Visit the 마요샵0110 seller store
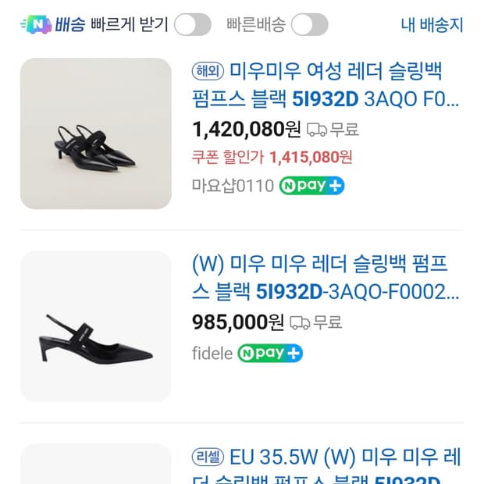This screenshot has height=484, width=484. coord(233,186)
